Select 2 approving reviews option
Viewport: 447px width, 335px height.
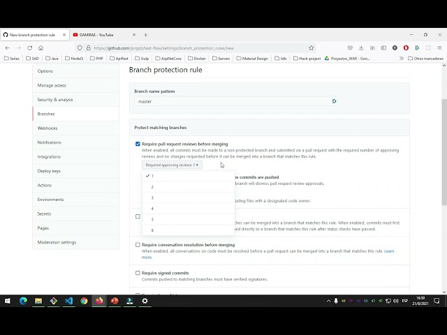[189, 187]
